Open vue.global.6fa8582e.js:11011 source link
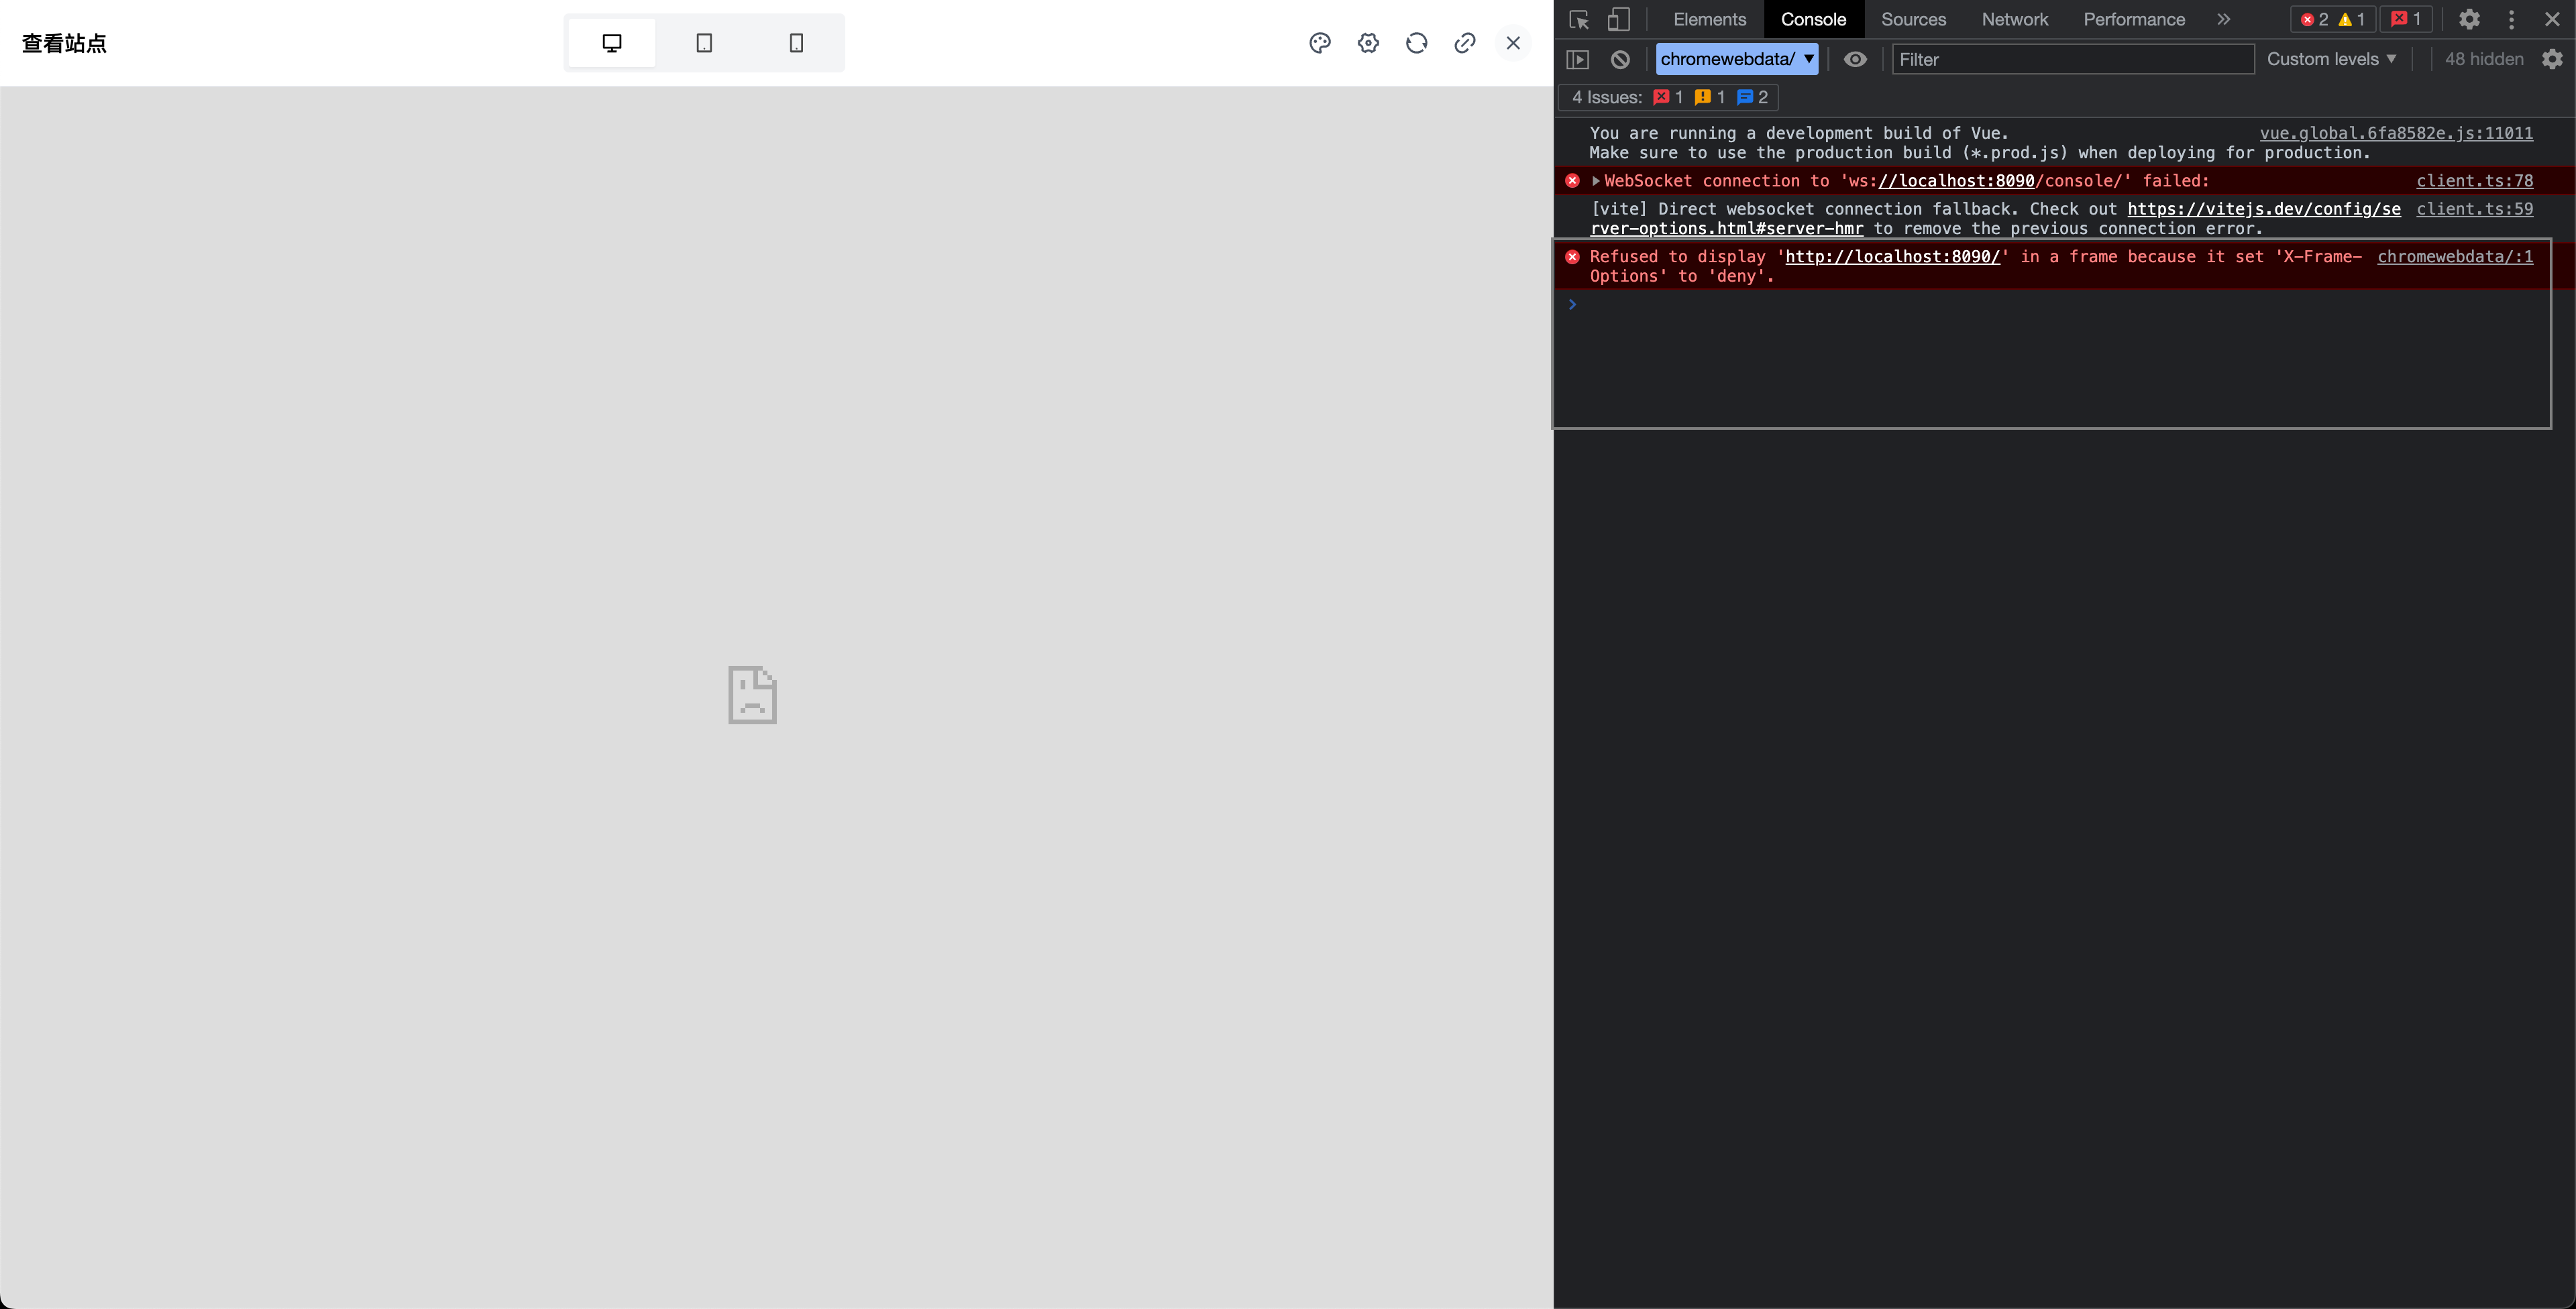2576x1309 pixels. coord(2397,133)
